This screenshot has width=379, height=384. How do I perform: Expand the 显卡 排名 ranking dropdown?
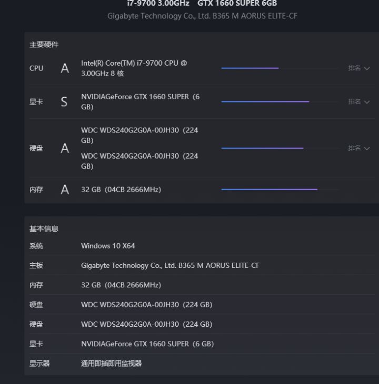[x=359, y=101]
